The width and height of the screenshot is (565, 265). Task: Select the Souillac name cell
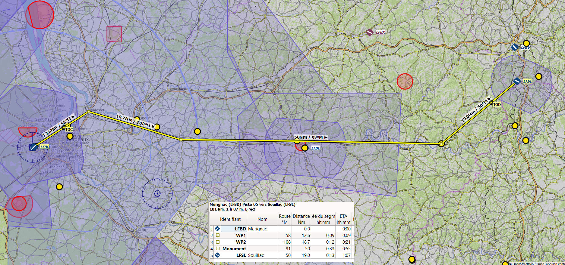(262, 255)
